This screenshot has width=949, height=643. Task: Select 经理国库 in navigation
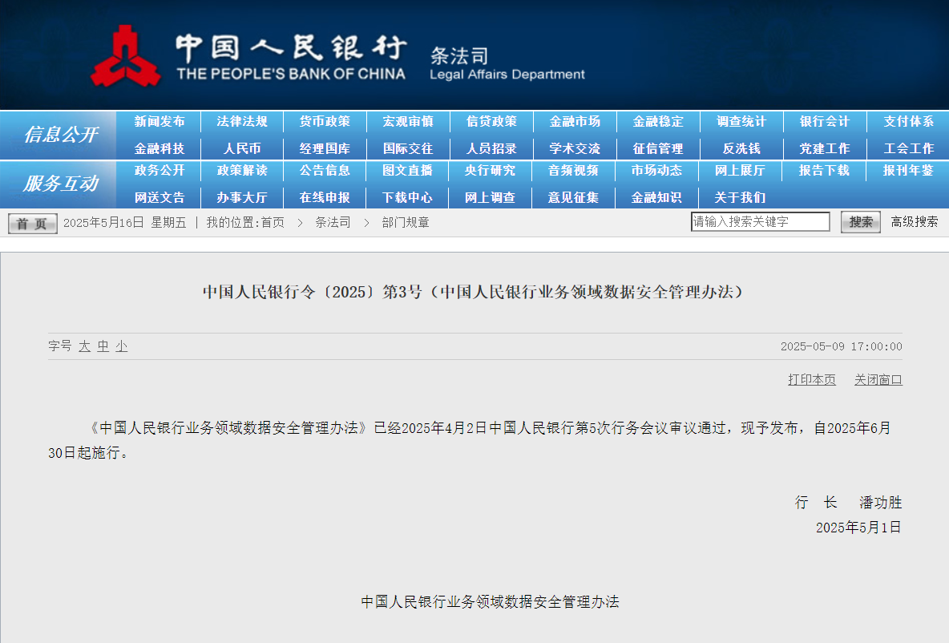click(x=325, y=149)
